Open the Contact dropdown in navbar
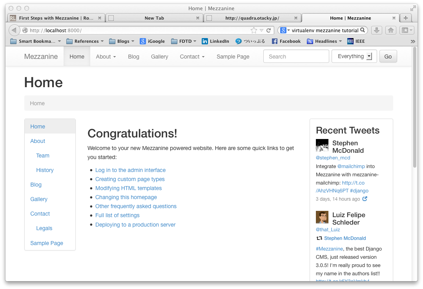This screenshot has height=289, width=423. tap(192, 57)
